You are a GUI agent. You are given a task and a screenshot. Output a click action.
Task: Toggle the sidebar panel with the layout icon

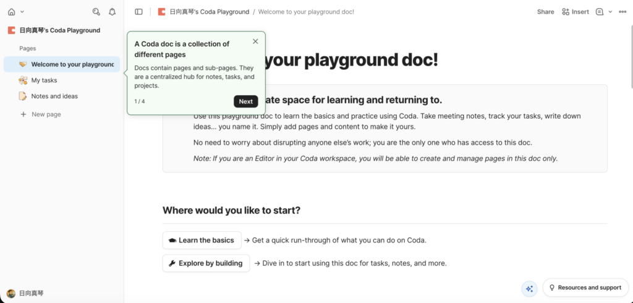138,12
